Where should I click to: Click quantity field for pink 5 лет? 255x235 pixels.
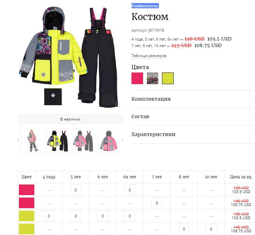pos(76,190)
